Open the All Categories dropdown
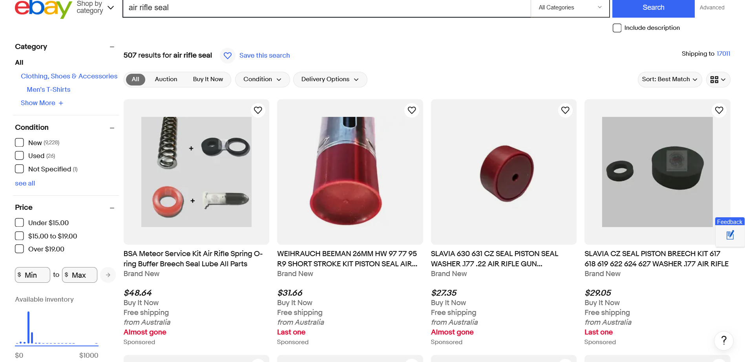This screenshot has height=362, width=745. (x=570, y=7)
